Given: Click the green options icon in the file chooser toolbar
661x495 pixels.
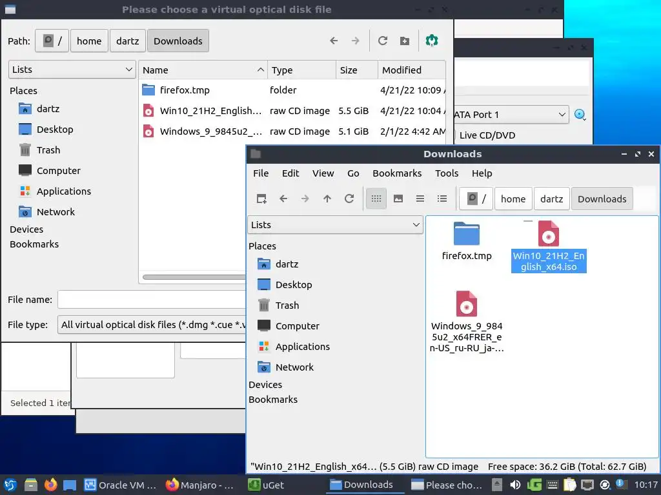Looking at the screenshot, I should (432, 41).
